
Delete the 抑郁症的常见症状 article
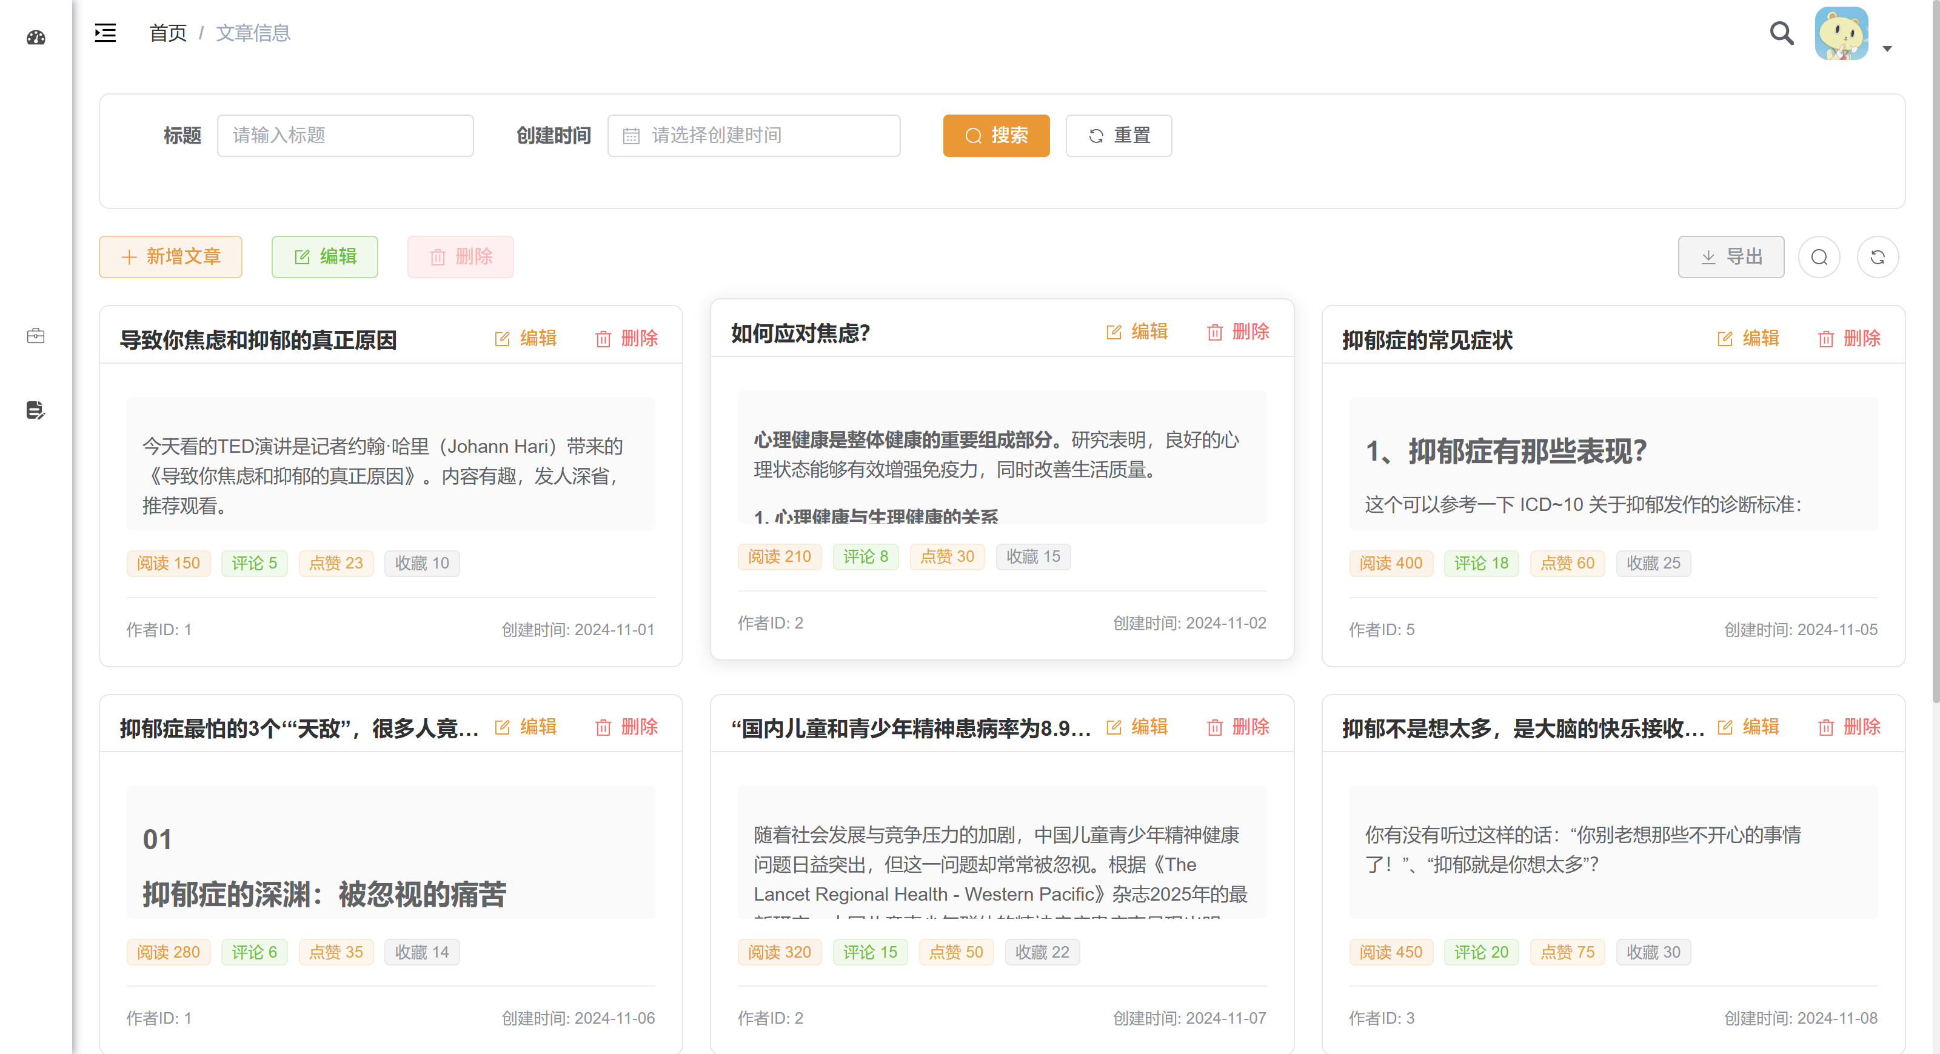[1849, 339]
